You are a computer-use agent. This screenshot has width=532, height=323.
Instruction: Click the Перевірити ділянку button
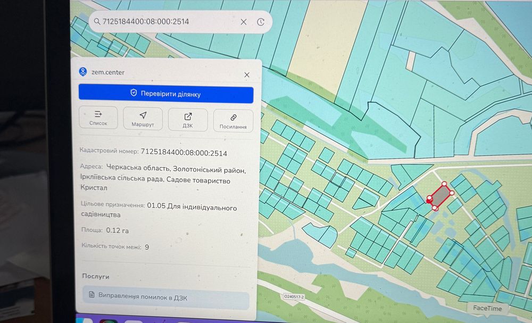point(166,94)
